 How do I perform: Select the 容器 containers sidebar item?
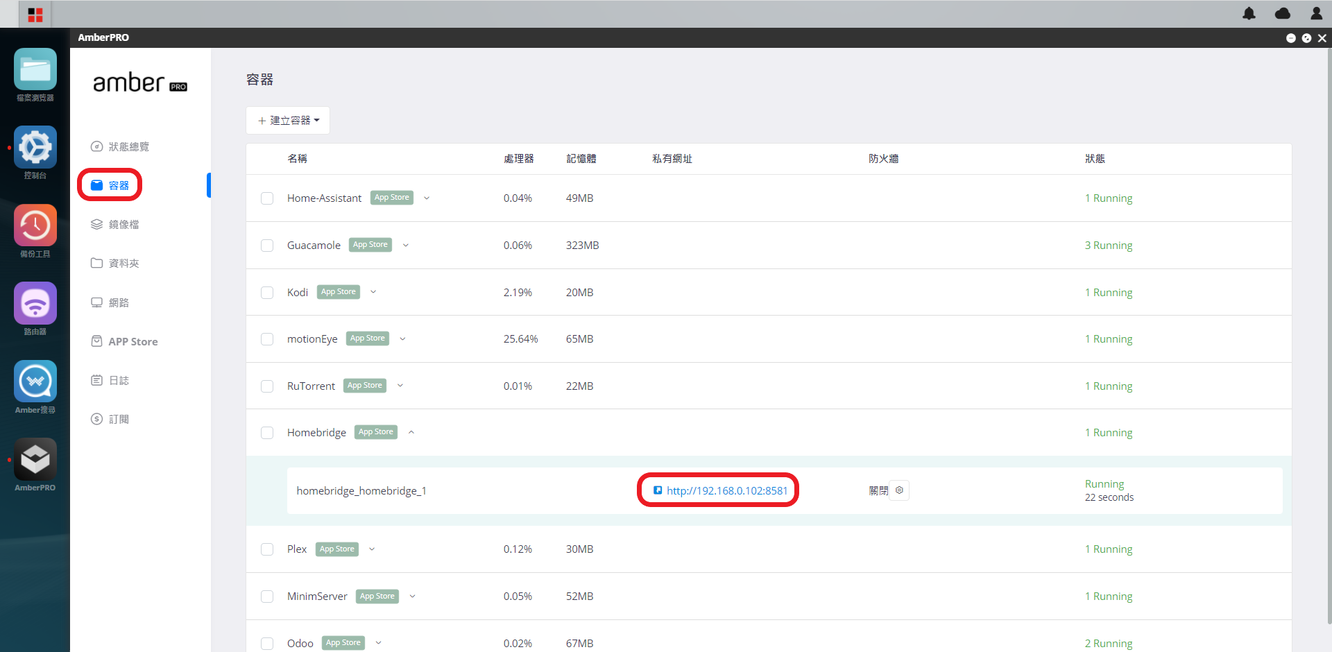[110, 185]
